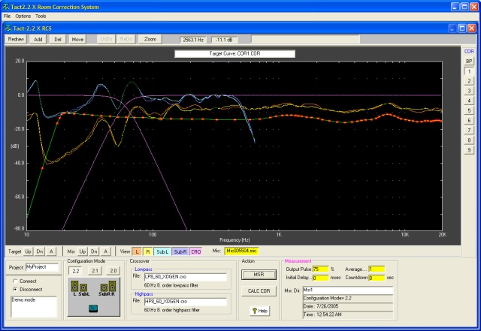Click the Highpass crossover file field
The image size is (481, 331).
point(186,302)
